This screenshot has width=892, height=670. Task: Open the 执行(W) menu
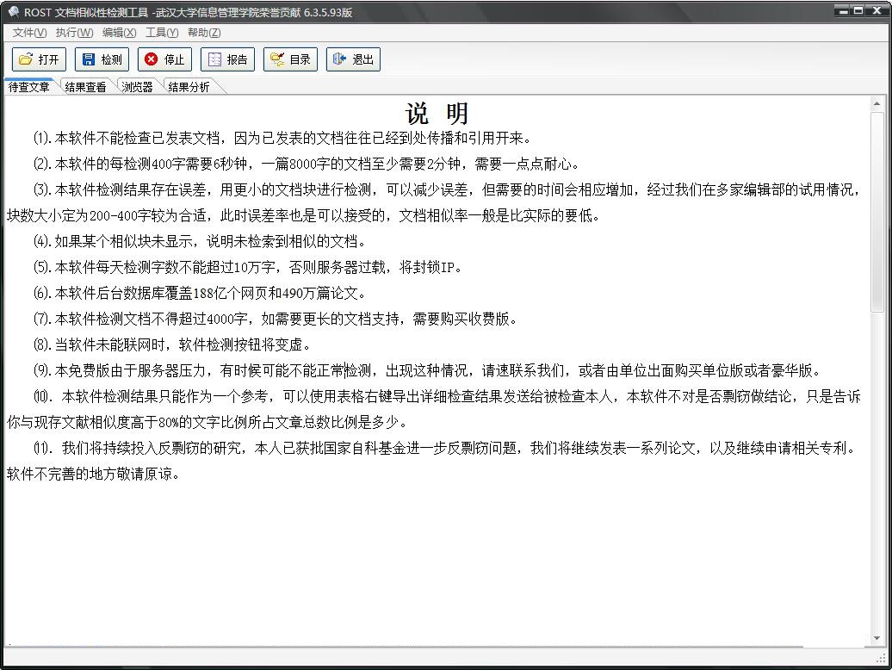(74, 33)
